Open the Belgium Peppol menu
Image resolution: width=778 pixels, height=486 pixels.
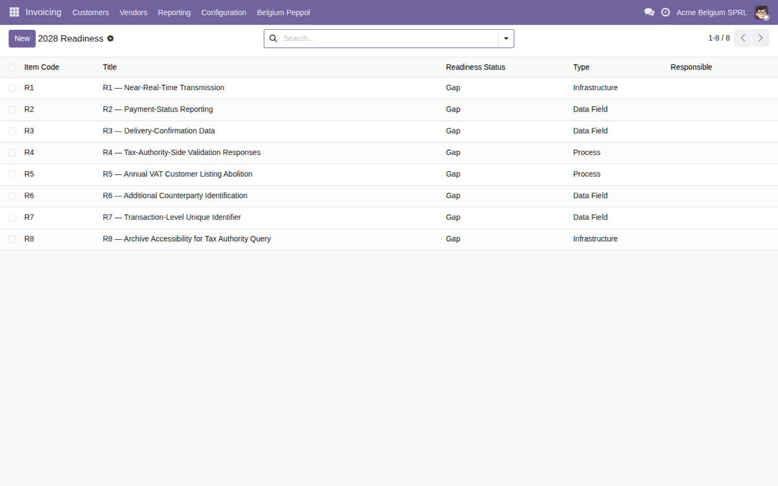[283, 12]
